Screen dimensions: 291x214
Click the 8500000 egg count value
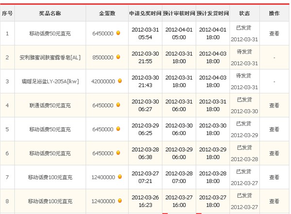[103, 58]
